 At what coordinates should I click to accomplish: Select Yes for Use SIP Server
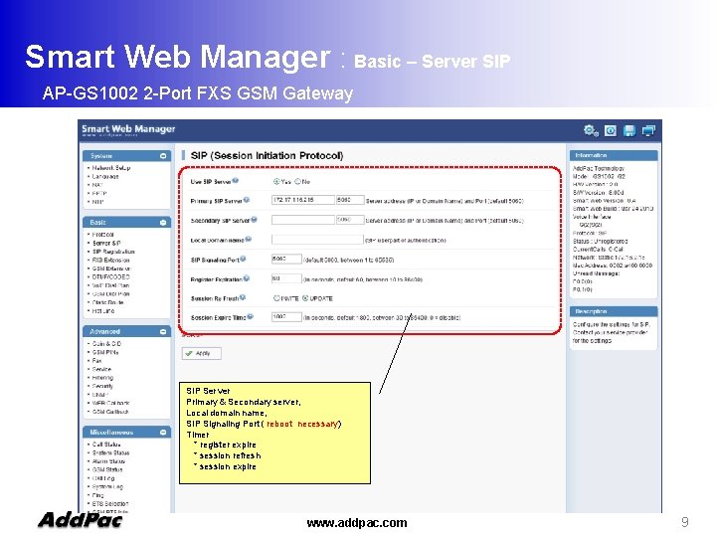point(276,181)
